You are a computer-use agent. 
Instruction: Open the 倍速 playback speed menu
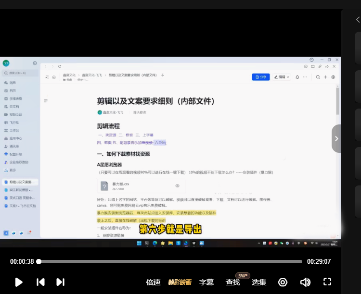[x=153, y=282]
